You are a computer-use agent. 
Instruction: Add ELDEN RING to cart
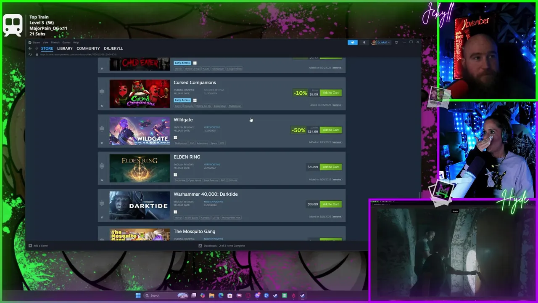[x=331, y=167]
